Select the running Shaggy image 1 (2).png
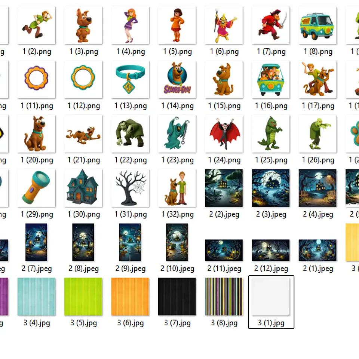 pyautogui.click(x=36, y=25)
